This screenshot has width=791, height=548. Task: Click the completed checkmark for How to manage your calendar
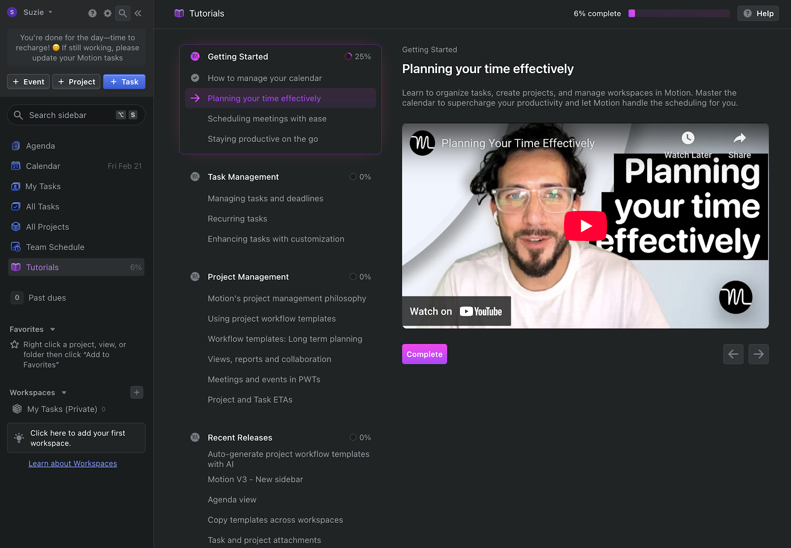coord(195,78)
